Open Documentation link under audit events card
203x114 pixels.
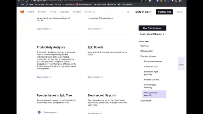pos(44,29)
